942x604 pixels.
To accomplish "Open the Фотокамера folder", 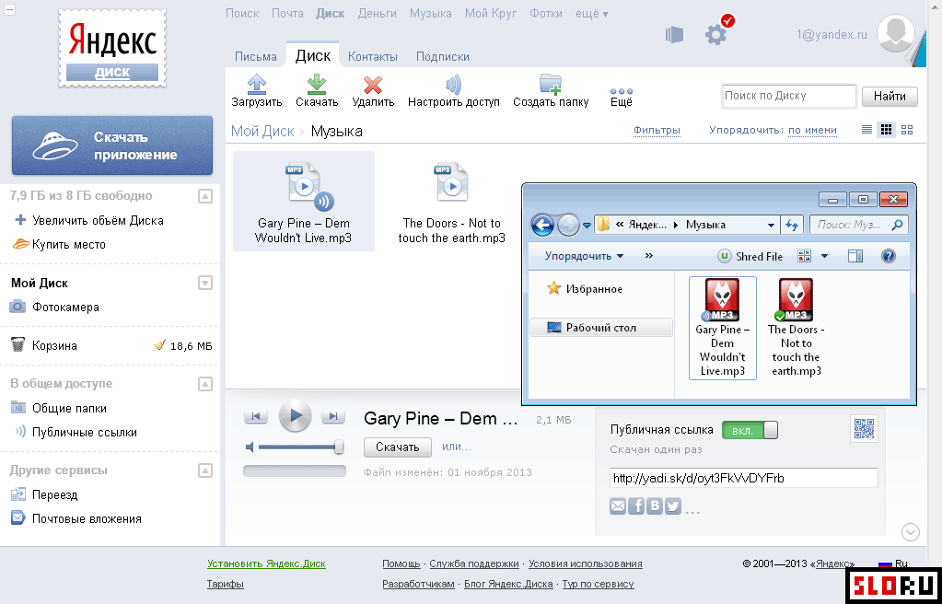I will [x=65, y=308].
